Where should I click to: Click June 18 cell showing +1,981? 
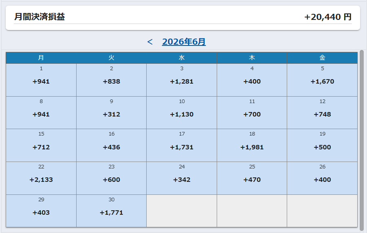[x=252, y=145]
